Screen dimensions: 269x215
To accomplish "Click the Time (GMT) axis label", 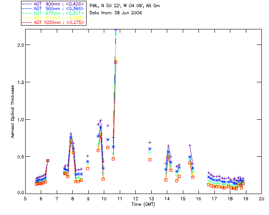I will (143, 204).
